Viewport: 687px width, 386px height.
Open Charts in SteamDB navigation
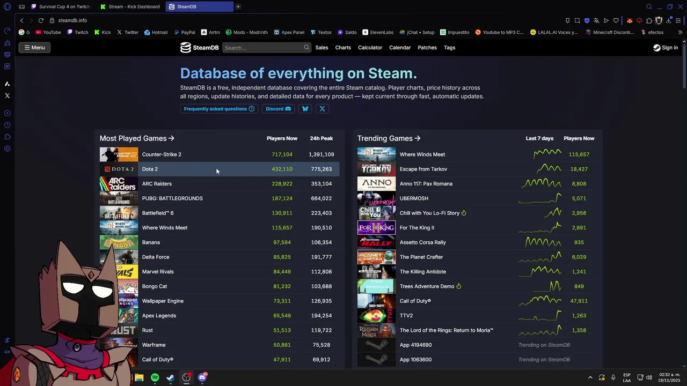coord(343,48)
